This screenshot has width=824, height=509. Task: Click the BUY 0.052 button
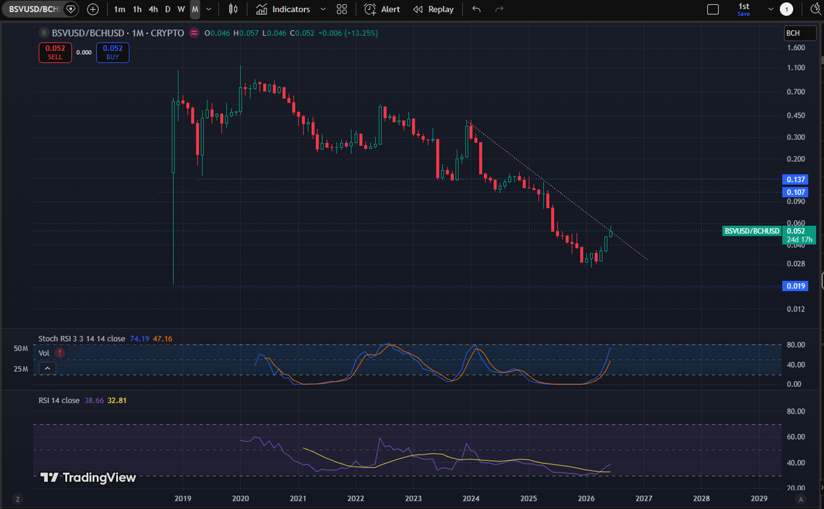point(113,52)
